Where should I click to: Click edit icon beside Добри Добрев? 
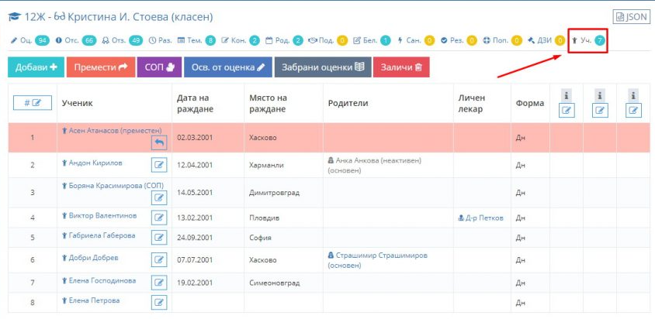pyautogui.click(x=159, y=259)
